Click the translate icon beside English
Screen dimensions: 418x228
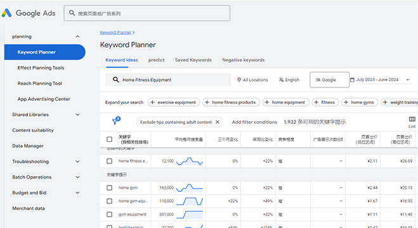coord(281,80)
